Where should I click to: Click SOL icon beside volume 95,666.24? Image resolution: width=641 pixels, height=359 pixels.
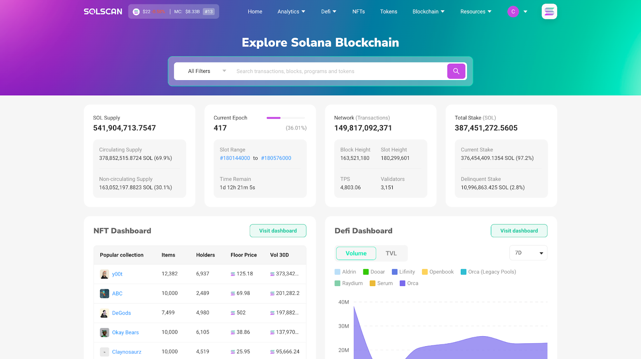point(272,352)
